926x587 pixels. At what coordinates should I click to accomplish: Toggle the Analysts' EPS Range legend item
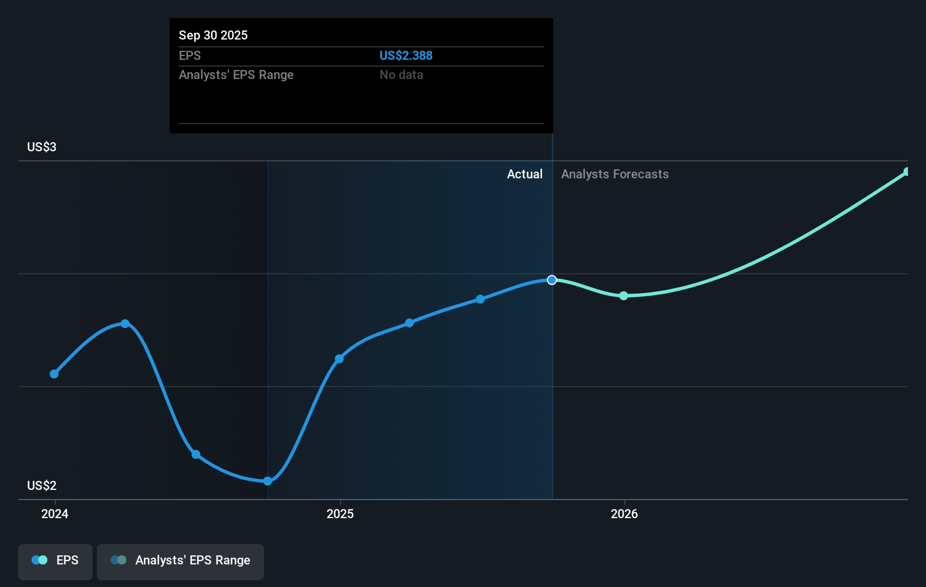click(x=180, y=562)
